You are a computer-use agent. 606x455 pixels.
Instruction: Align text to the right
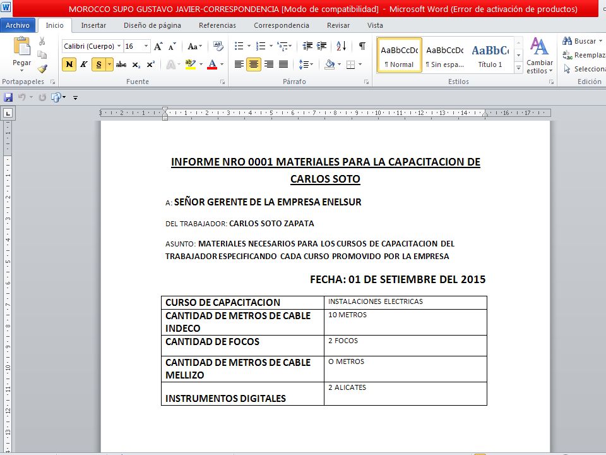point(269,64)
